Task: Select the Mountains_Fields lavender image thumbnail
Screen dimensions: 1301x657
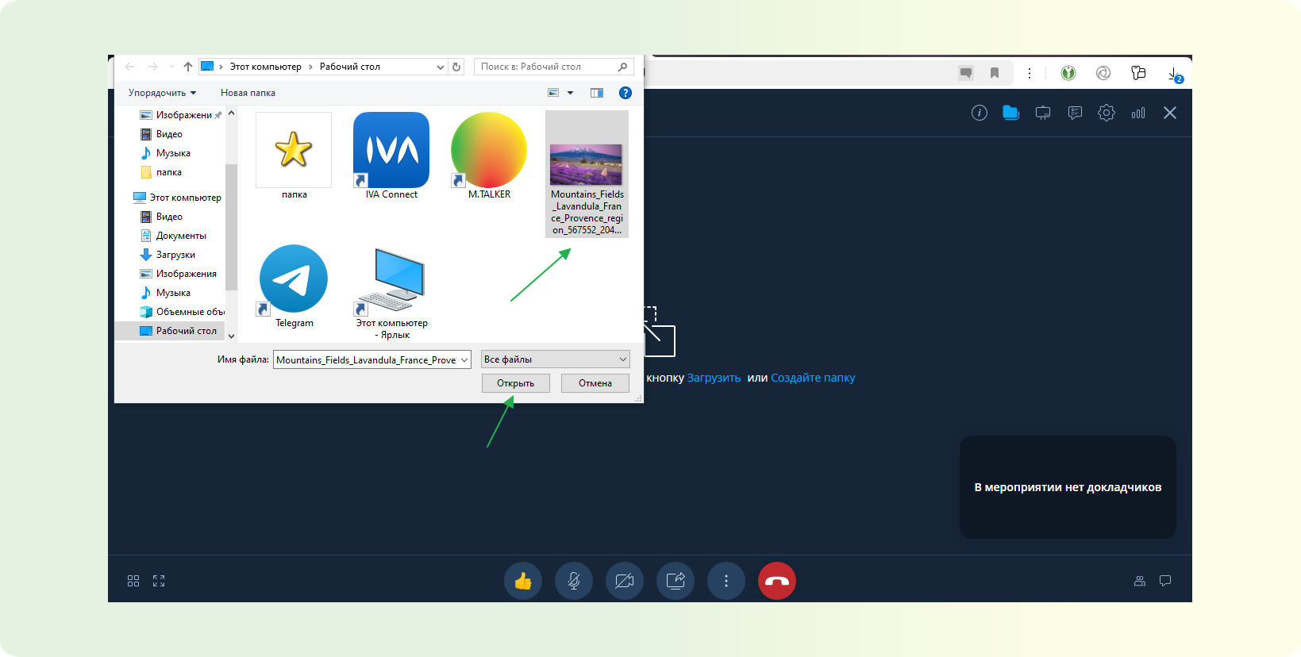Action: [x=587, y=165]
